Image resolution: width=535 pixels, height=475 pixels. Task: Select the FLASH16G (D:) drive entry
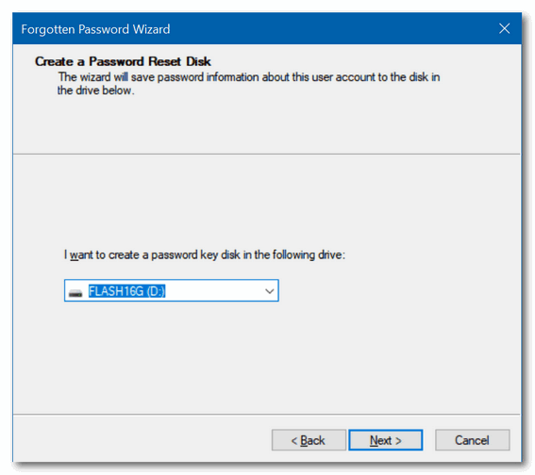click(127, 291)
